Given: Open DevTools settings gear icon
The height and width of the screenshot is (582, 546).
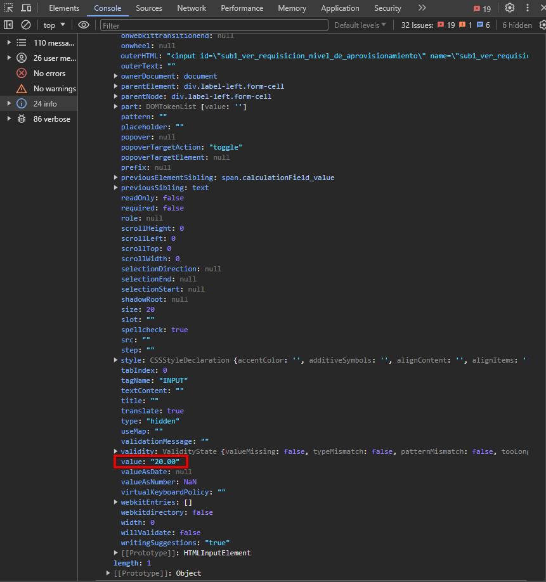Looking at the screenshot, I should [x=510, y=8].
